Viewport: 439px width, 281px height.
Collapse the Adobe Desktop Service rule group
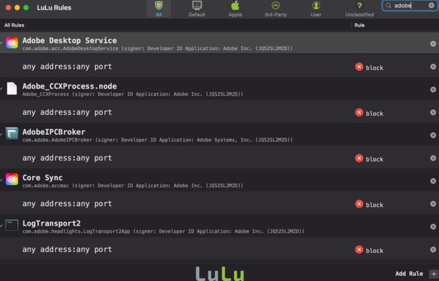(x=2, y=42)
